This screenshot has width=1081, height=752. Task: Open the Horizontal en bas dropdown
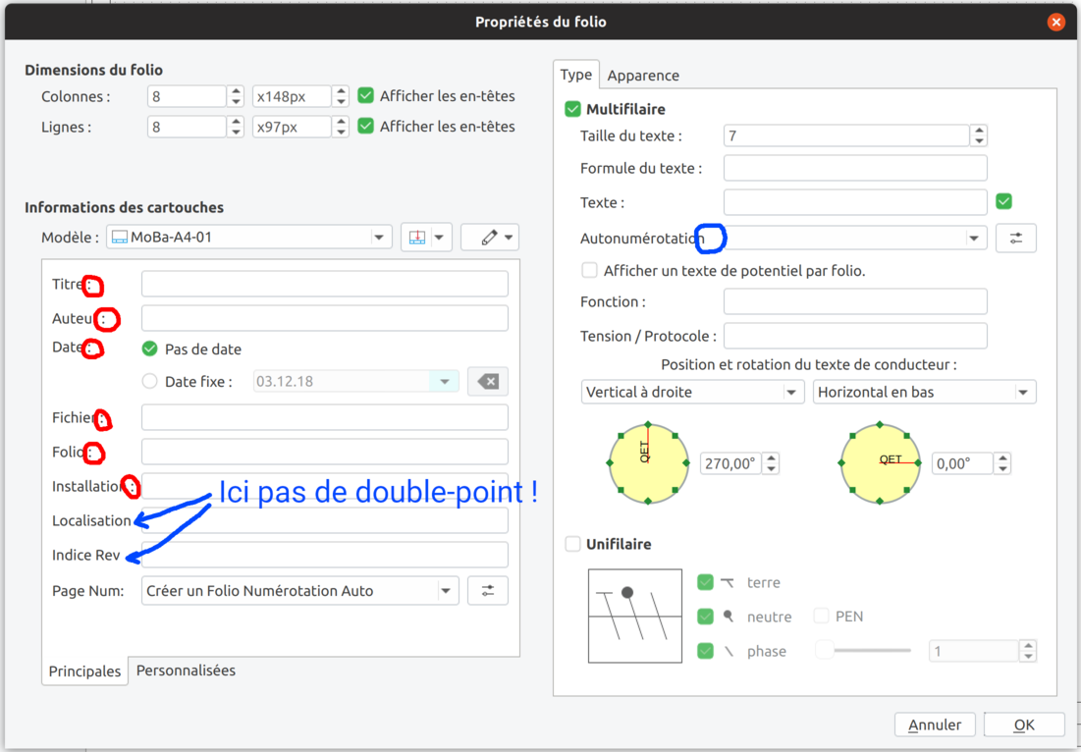click(924, 393)
